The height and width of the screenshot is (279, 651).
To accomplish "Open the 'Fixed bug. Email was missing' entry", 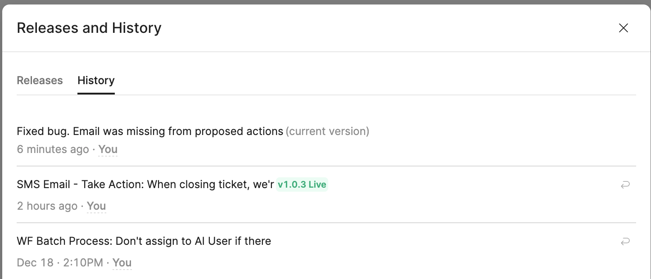I will click(150, 131).
